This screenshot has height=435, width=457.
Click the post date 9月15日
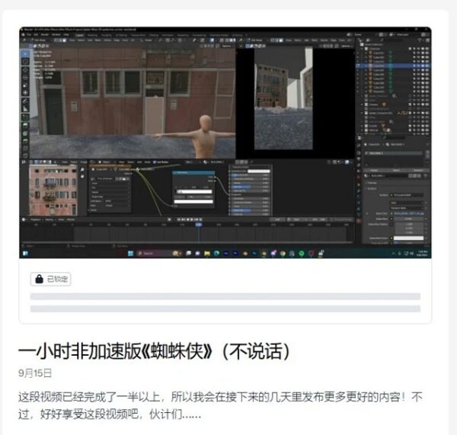pyautogui.click(x=35, y=373)
